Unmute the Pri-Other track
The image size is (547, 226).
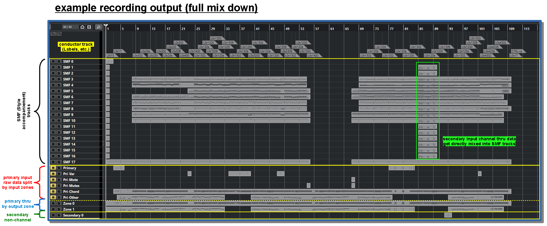53,197
